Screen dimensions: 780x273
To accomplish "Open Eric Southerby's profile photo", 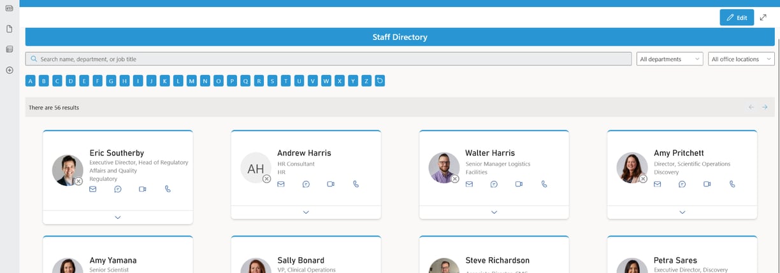I will [68, 170].
